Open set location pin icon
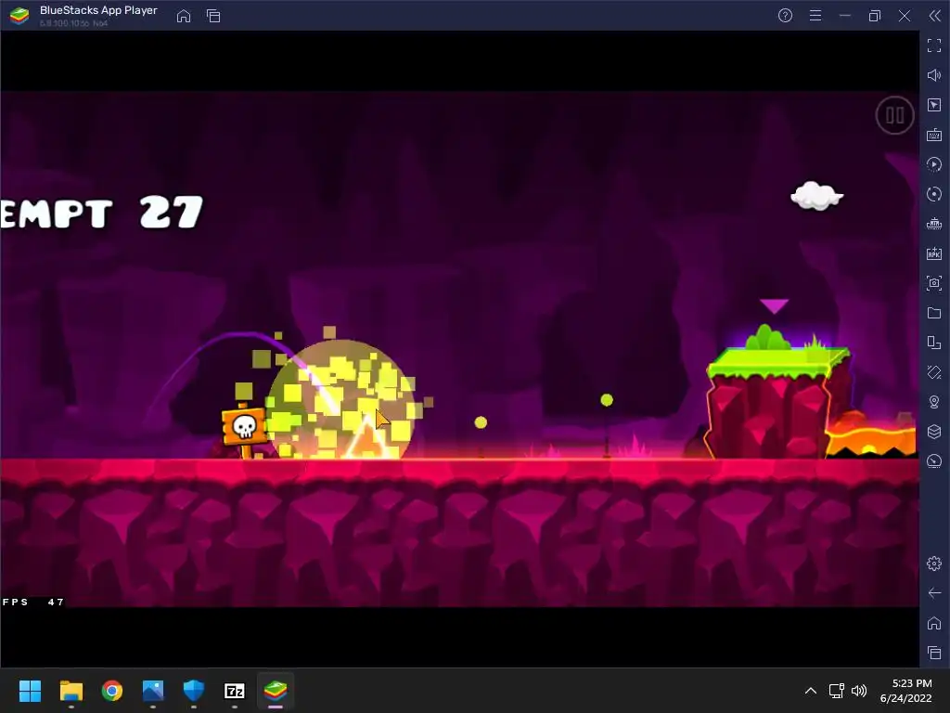Image resolution: width=950 pixels, height=713 pixels. 934,402
